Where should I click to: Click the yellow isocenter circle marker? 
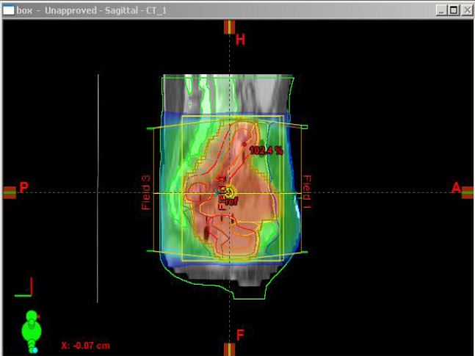point(230,191)
